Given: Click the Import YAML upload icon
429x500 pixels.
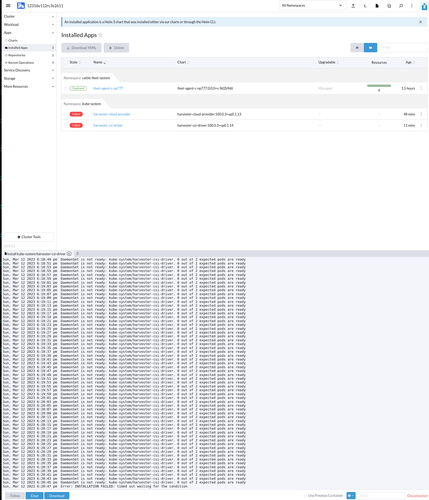Looking at the screenshot, I should 353,6.
